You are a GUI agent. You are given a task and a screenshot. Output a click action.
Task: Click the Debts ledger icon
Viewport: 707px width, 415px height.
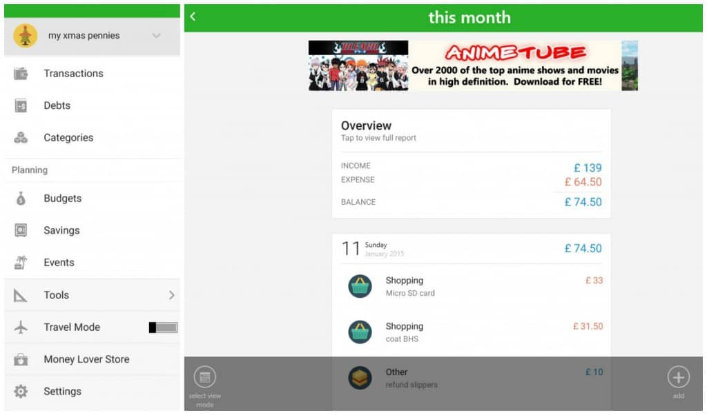[x=21, y=105]
